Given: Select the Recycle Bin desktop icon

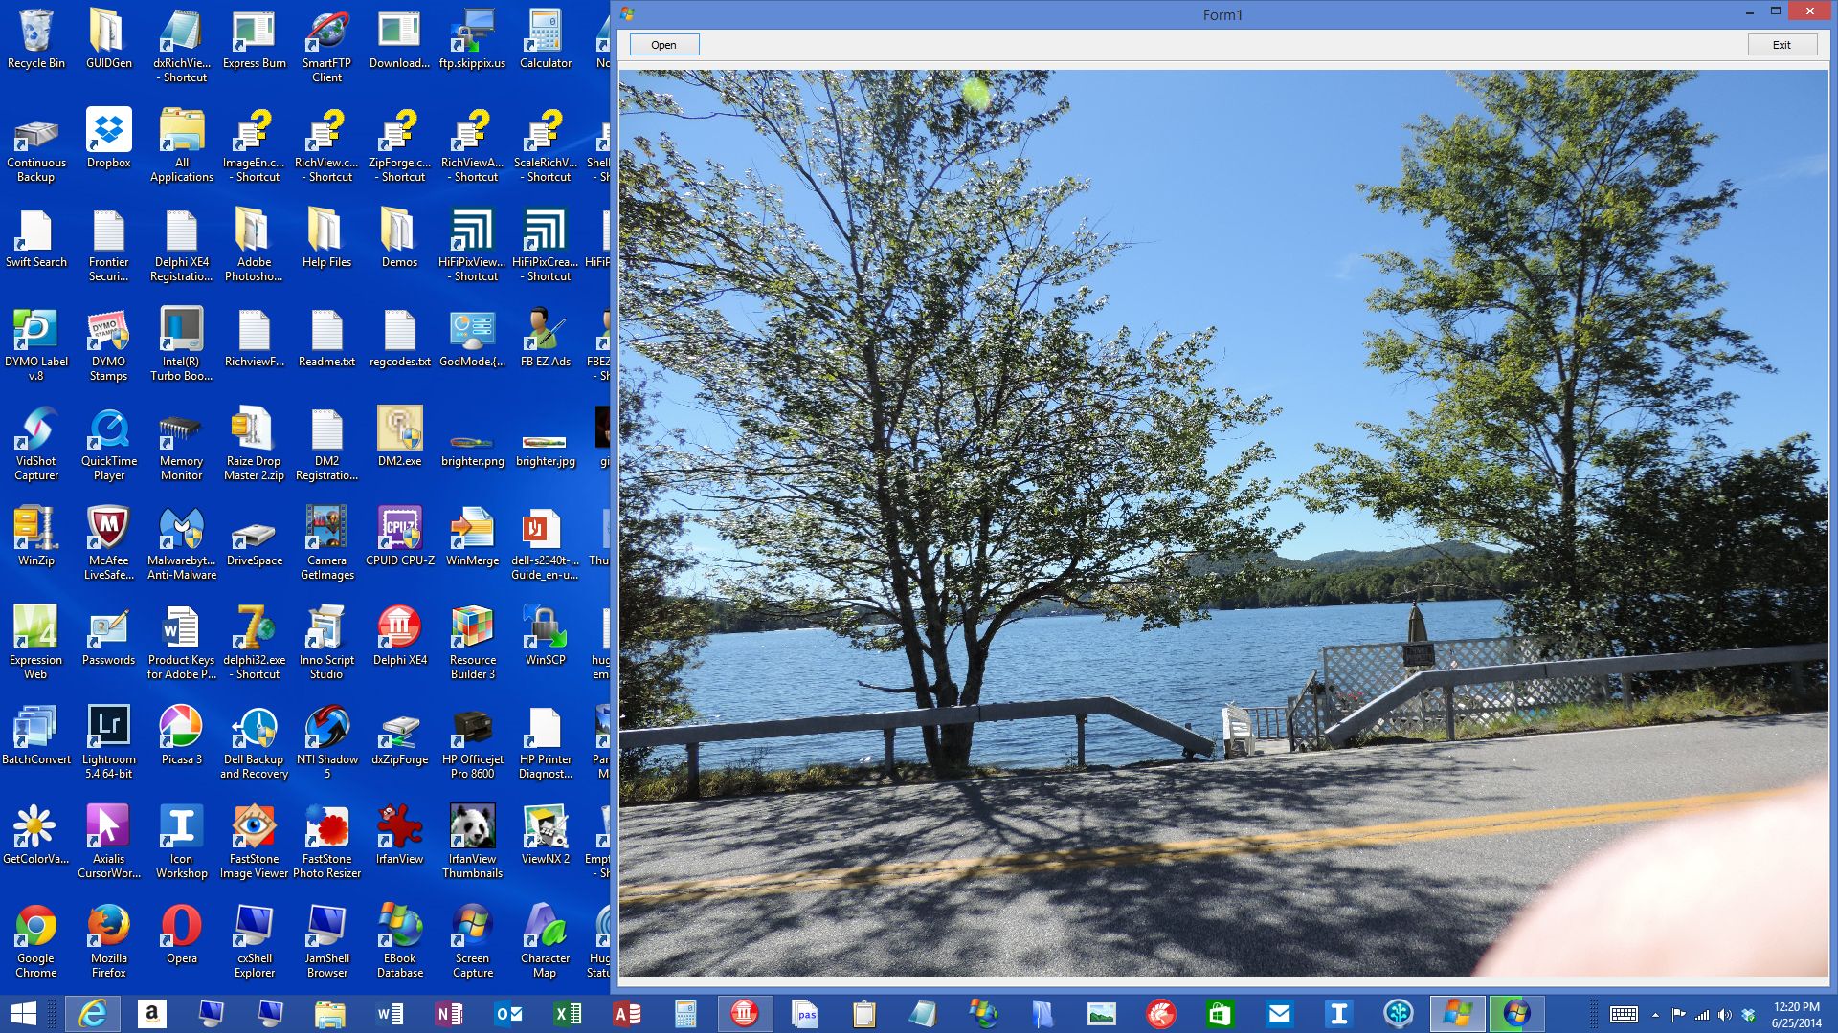Looking at the screenshot, I should pos(36,40).
